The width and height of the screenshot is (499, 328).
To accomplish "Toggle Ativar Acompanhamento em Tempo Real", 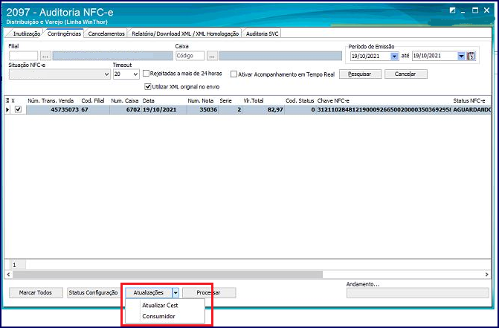I will tap(234, 74).
